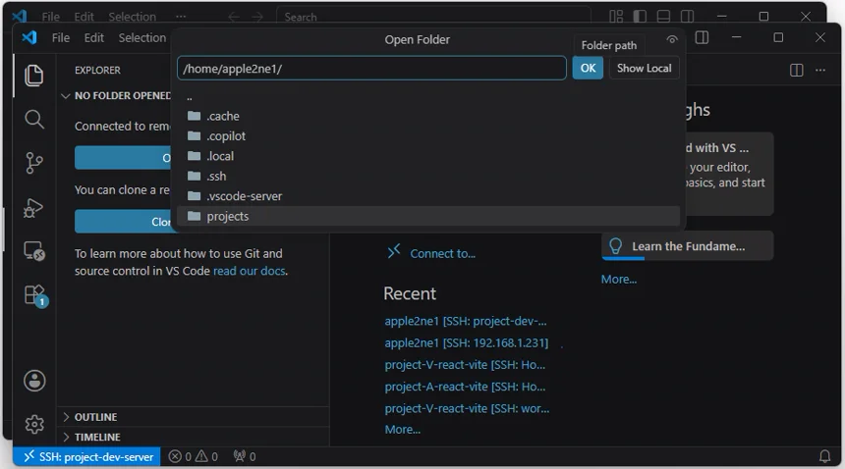
Task: Show errors and warnings in status bar
Action: point(193,456)
